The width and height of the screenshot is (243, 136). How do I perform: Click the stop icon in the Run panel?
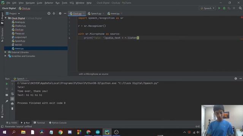[7, 89]
